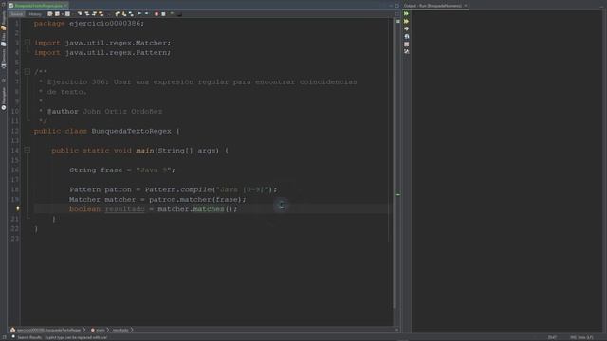The image size is (607, 341).
Task: Switch to Source view
Action: tap(17, 14)
